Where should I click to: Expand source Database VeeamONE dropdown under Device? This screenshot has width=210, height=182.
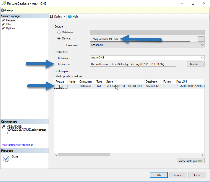(x=202, y=45)
